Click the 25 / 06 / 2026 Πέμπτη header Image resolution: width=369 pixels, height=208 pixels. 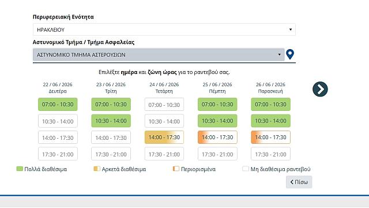point(217,88)
